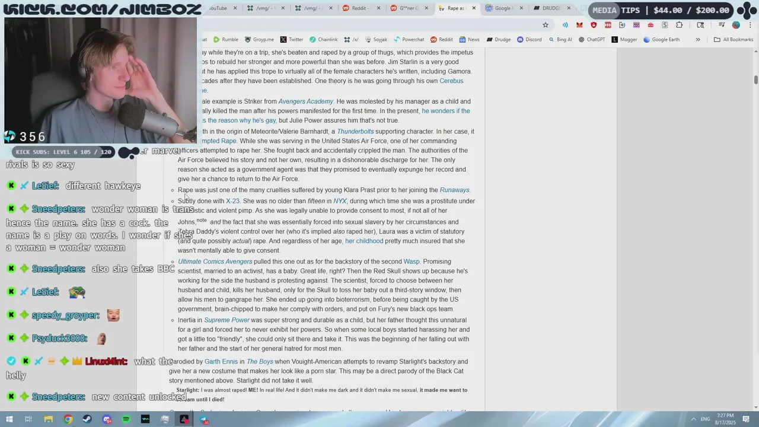The height and width of the screenshot is (427, 759).
Task: Open the Ultimate Comics Avengers link
Action: tap(215, 262)
